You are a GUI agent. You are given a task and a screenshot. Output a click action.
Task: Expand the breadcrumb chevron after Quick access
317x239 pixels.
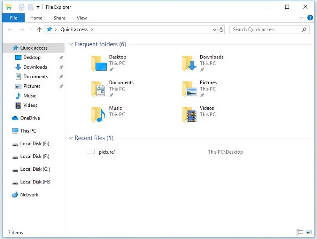tap(92, 29)
